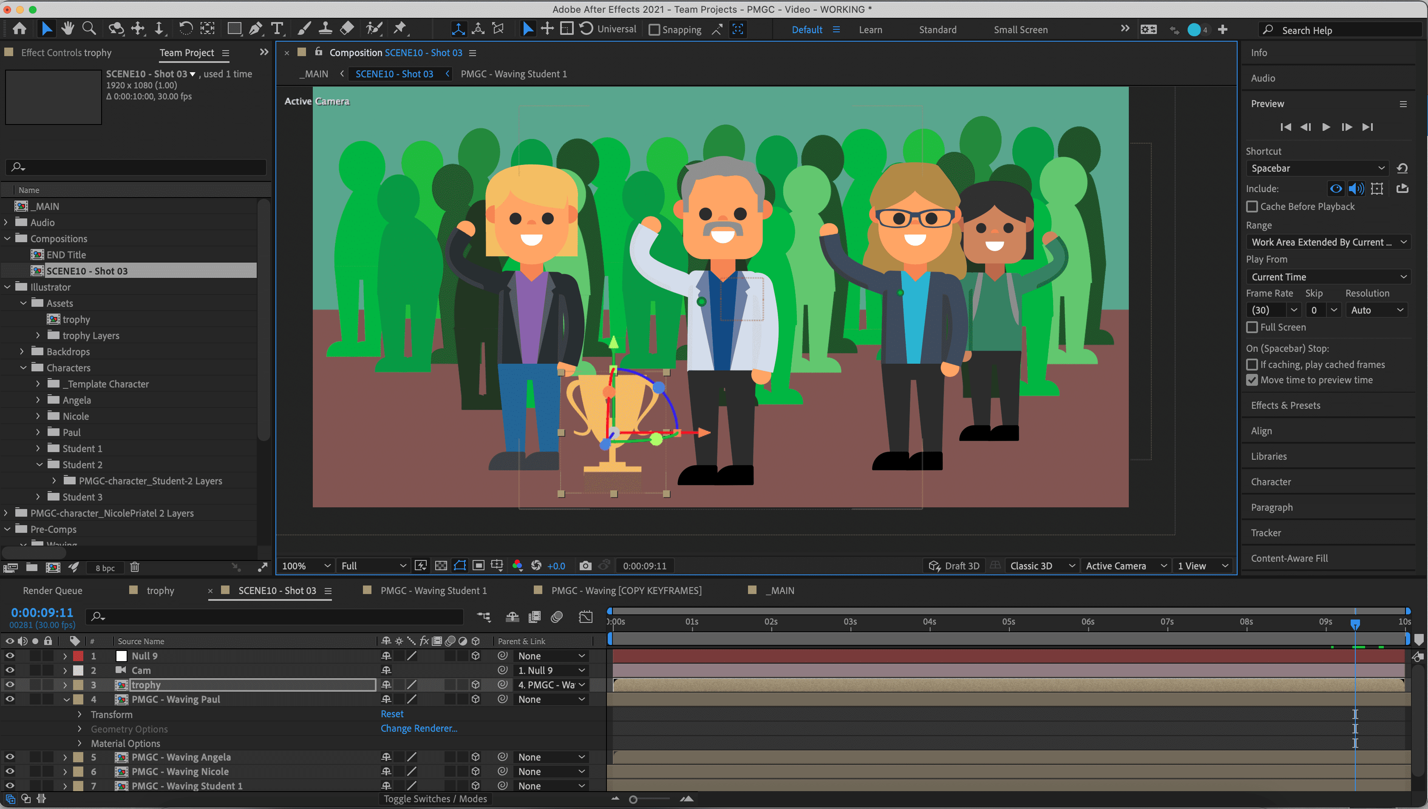Select the Puppet Pin tool

[399, 29]
